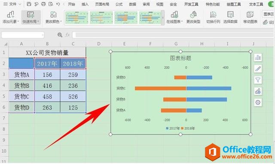Switch to the 特色功能 tab
The width and height of the screenshot is (275, 164).
(x=213, y=4)
